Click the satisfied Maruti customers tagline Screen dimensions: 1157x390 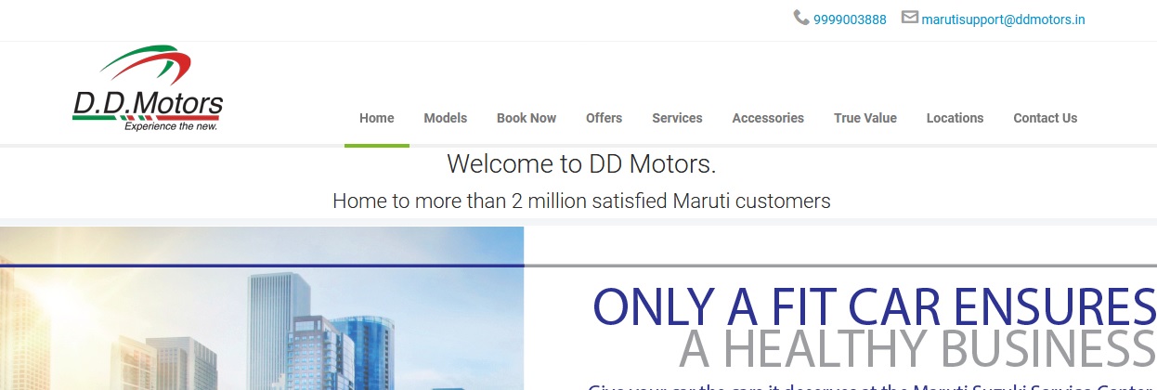click(x=581, y=200)
